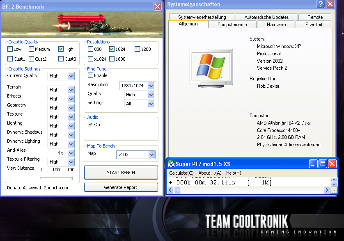344x241 pixels.
Task: Open the Map v103 dropdown
Action: 151,155
